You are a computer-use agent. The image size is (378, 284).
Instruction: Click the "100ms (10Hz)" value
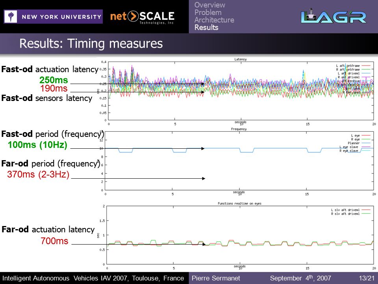(38, 145)
